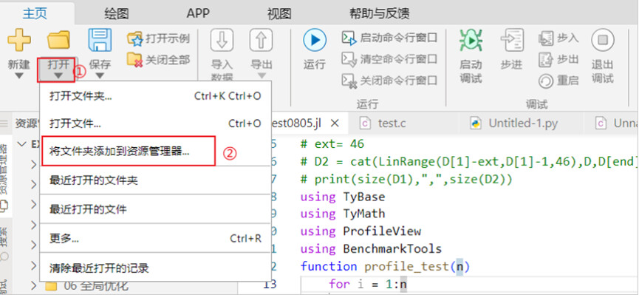Choose 打开文件... menu entry

(x=155, y=123)
